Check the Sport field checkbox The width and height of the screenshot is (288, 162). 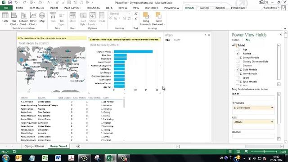238,77
